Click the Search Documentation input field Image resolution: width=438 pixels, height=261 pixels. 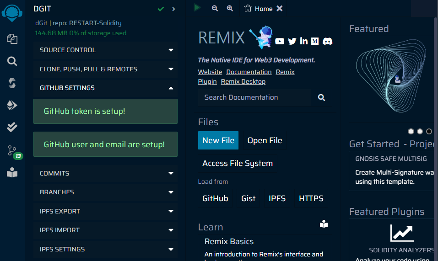click(x=254, y=97)
